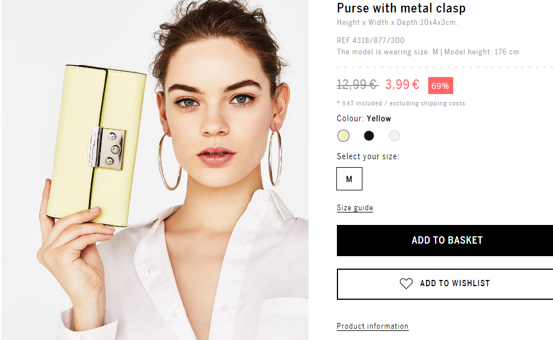Pick the white colour swatch
The image size is (553, 340).
click(394, 135)
